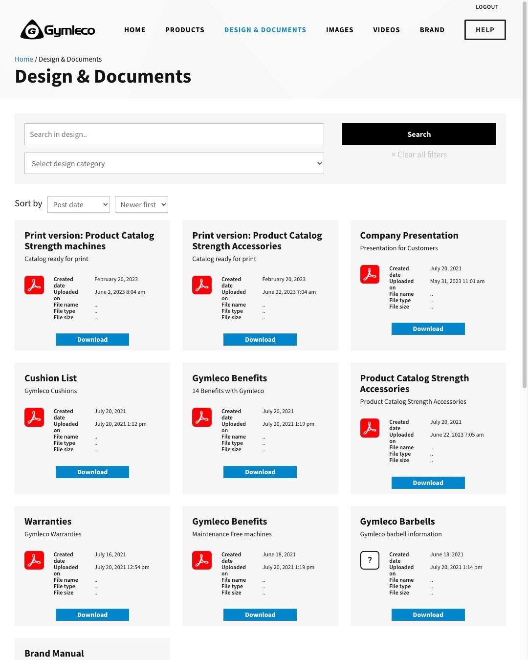Click the '14 Benefits with Gymleco' subtitle
This screenshot has height=660, width=528.
click(x=228, y=391)
